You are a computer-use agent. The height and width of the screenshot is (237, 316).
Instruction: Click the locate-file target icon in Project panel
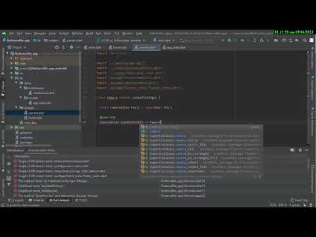coord(57,47)
